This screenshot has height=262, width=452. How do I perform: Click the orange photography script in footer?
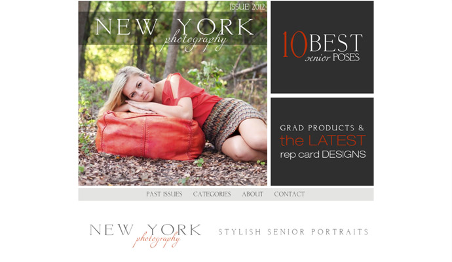coord(157,240)
